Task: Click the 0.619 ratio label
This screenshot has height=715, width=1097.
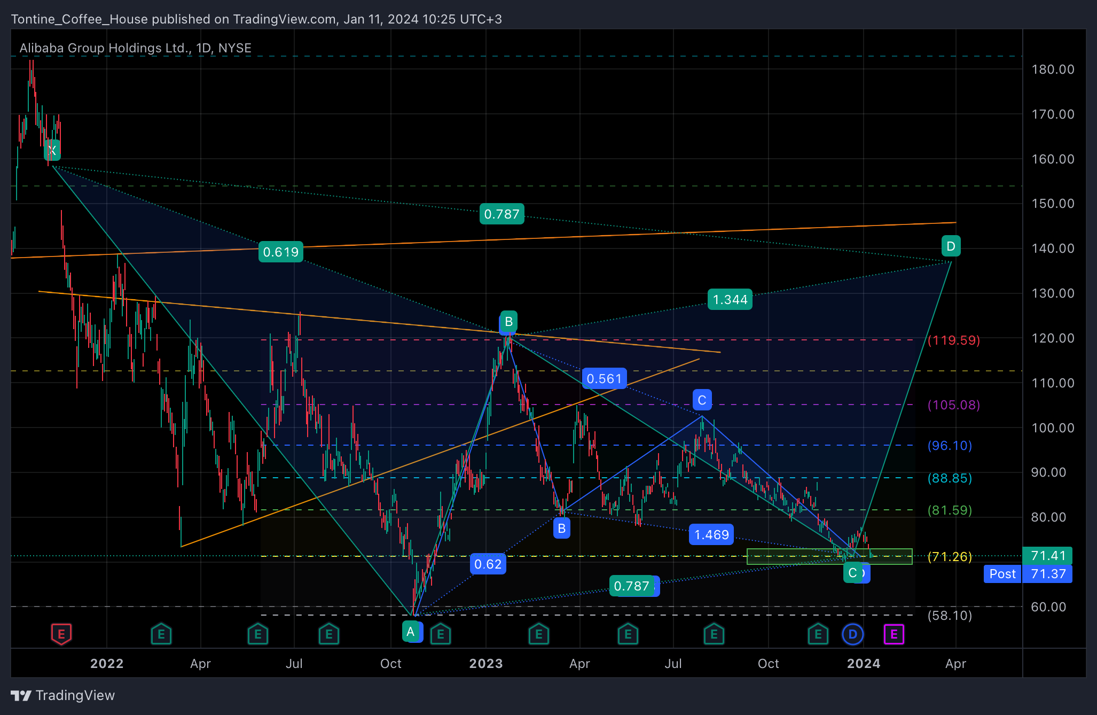Action: pos(281,252)
